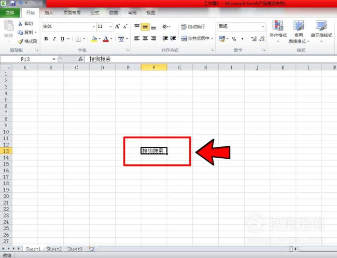Open the font name combo box 宋体
The height and width of the screenshot is (258, 337).
tap(68, 26)
